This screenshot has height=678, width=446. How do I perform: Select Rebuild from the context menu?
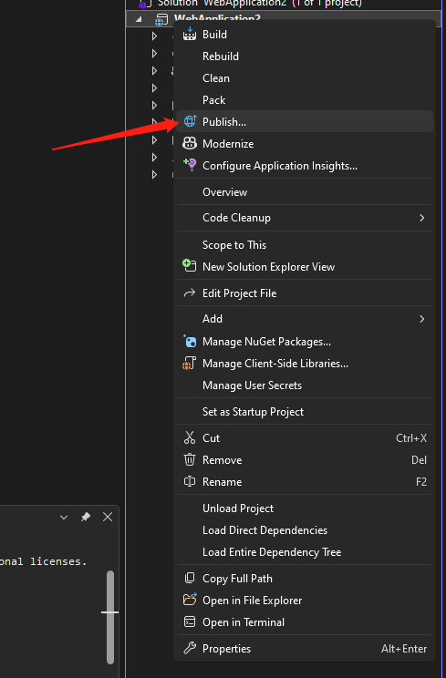coord(305,56)
